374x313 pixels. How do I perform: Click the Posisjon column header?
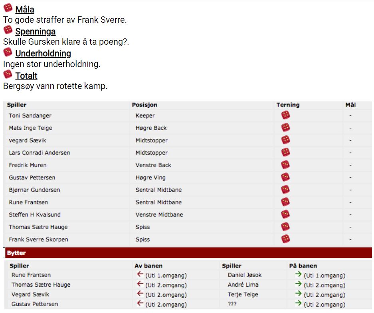tap(144, 105)
